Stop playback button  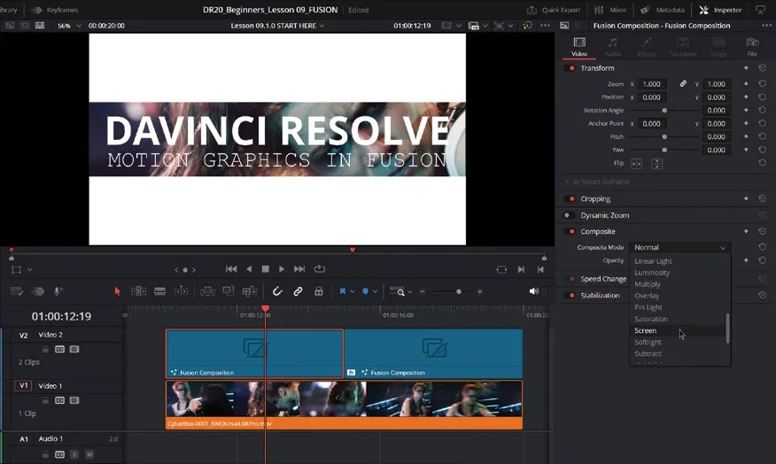265,269
